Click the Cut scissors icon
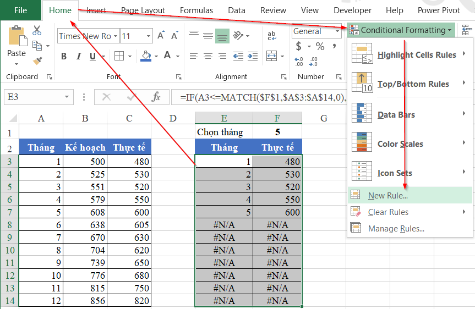Viewport: 475px width, 309px height. [37, 30]
